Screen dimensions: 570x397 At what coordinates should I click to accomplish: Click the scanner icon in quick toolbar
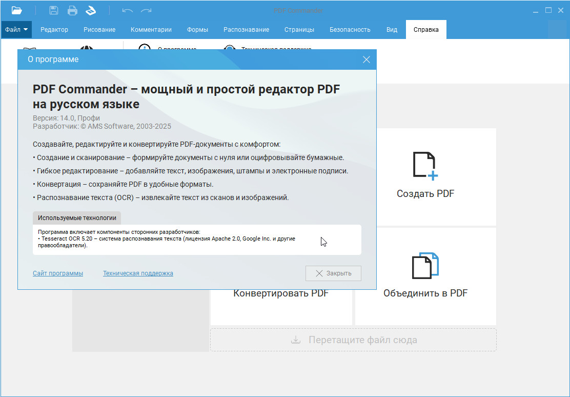tap(91, 10)
